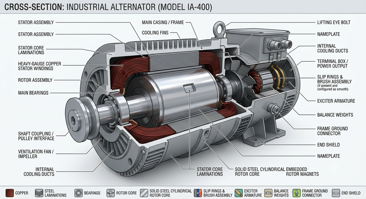Image resolution: width=366 pixels, height=199 pixels.
Task: Click the 'FRAME GROUND CONNECTOR' callout label
Action: (332, 131)
